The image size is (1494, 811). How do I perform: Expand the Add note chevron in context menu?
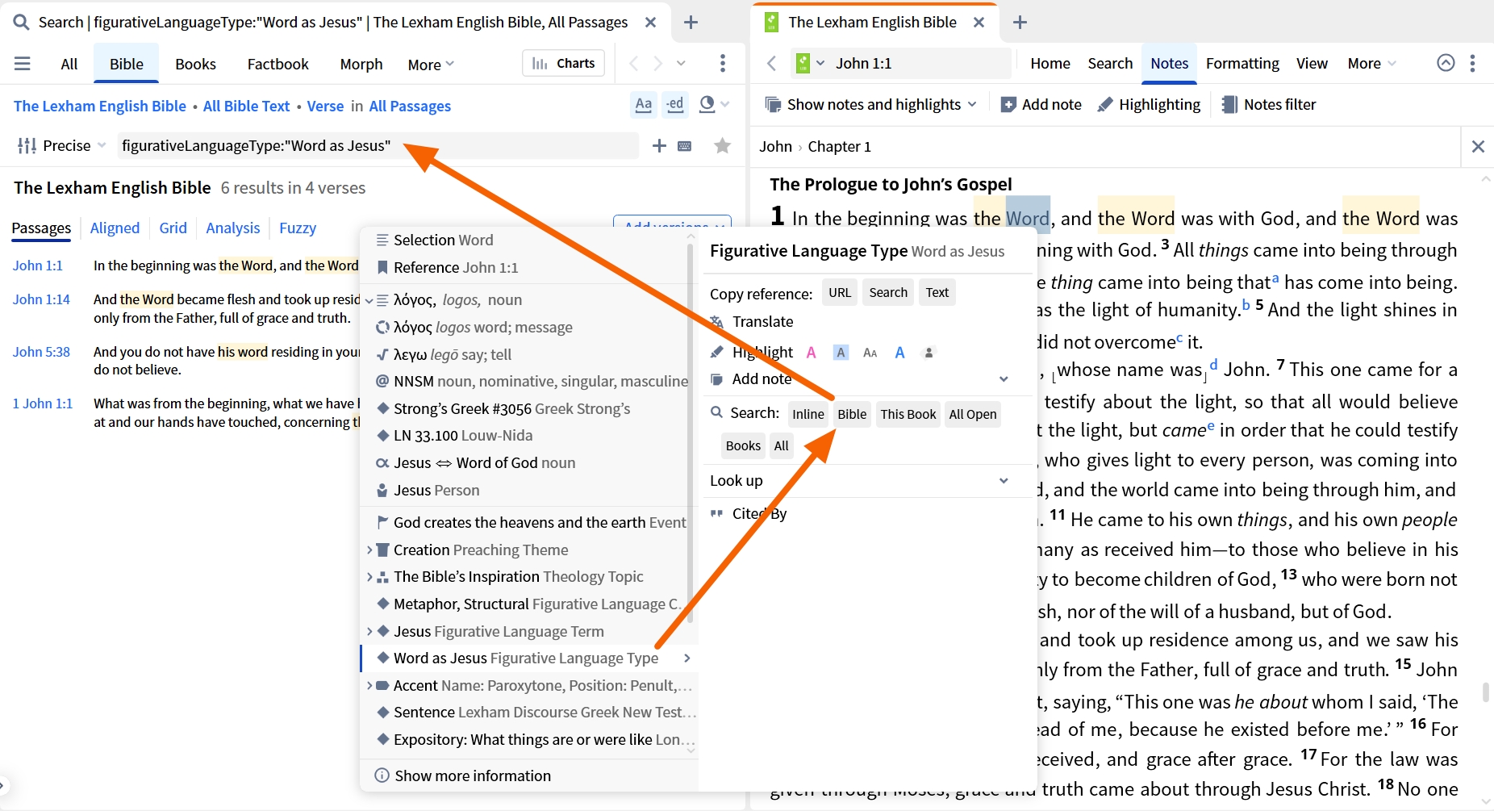click(x=1004, y=378)
